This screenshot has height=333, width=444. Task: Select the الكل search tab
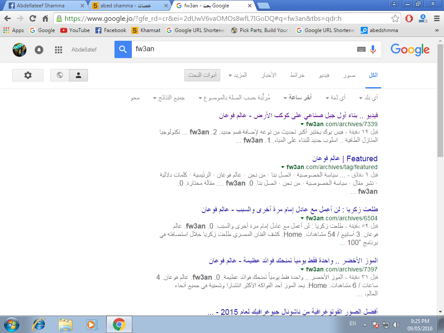373,75
